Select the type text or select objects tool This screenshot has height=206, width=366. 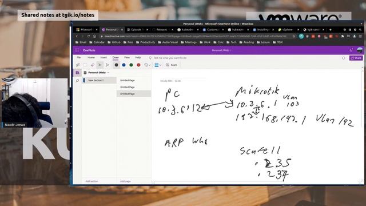(78, 65)
